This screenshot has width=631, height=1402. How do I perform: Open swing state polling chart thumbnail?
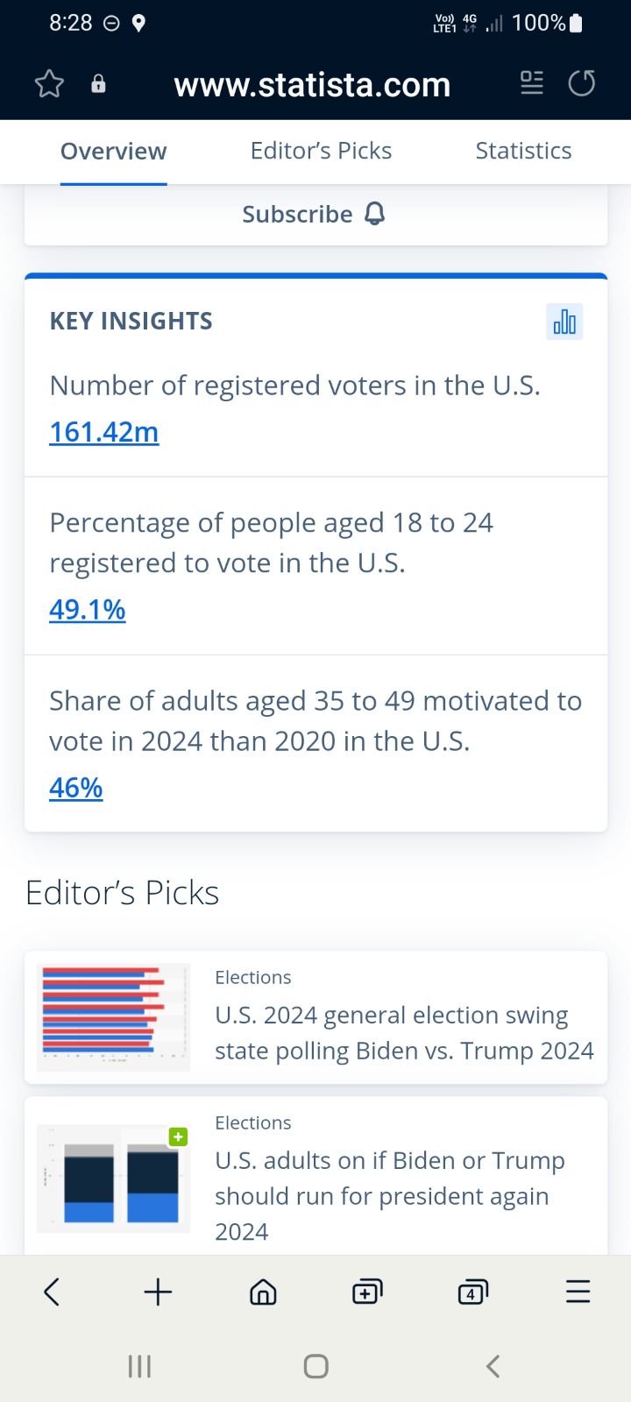(113, 1017)
